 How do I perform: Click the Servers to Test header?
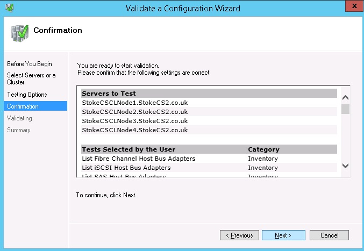[109, 94]
